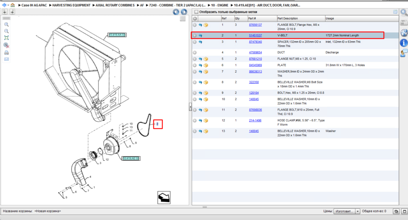Open part number link 214-1496
The width and height of the screenshot is (408, 220).
(x=255, y=120)
